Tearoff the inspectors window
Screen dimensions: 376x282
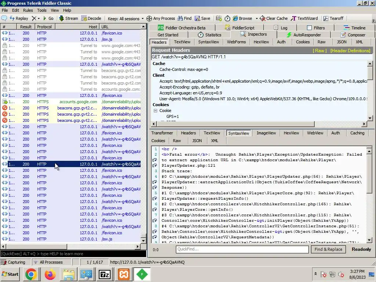point(333,18)
